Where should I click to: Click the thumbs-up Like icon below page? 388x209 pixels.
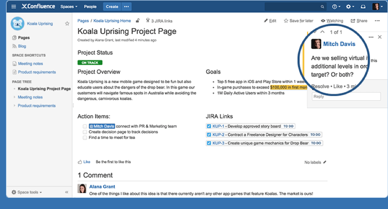pyautogui.click(x=80, y=162)
